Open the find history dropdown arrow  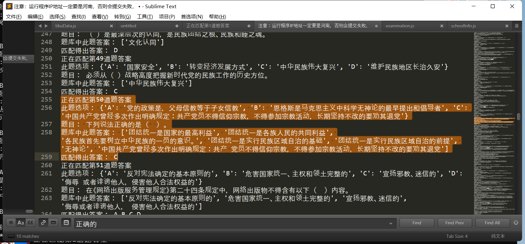(x=391, y=224)
